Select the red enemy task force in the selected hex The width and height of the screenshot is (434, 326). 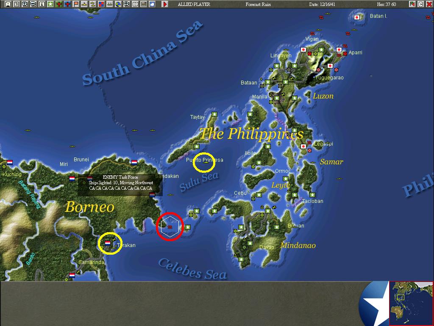pos(170,227)
